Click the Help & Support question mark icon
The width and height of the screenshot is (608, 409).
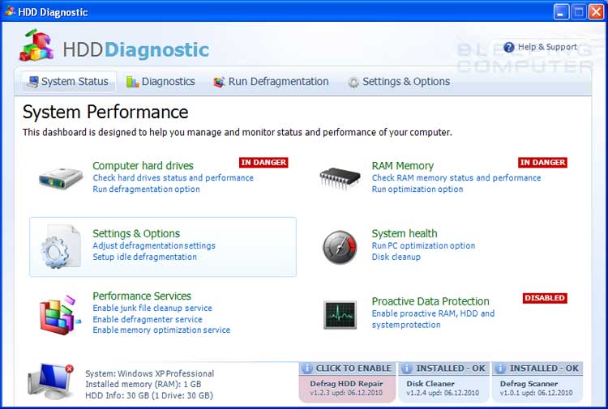pos(509,48)
